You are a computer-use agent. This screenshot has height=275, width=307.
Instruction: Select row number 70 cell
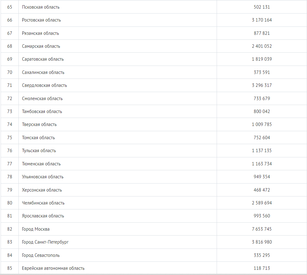pos(10,72)
